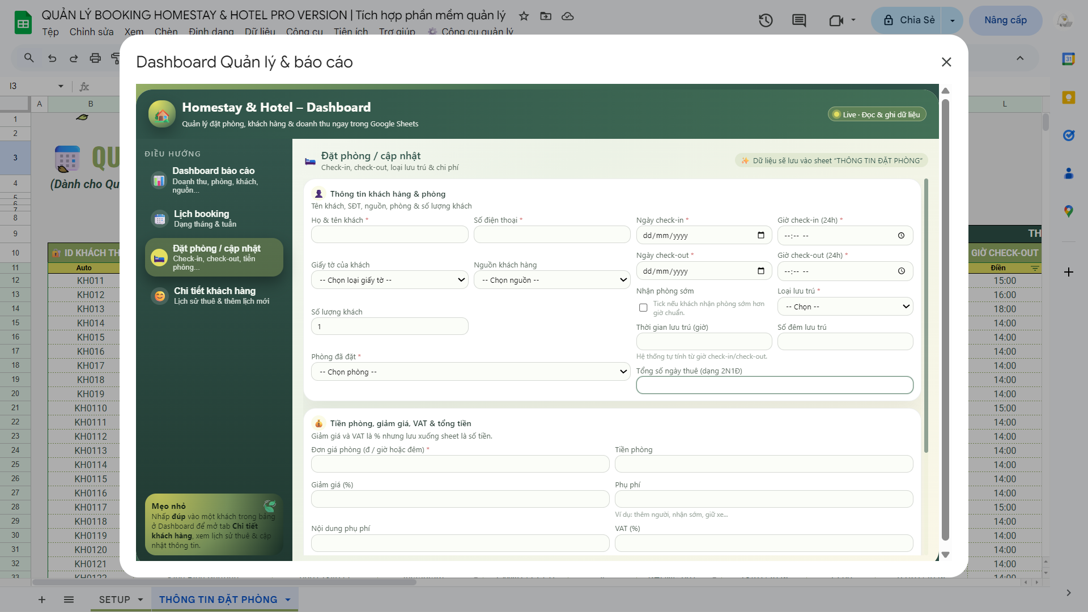Expand Chọn loại giấy tờ dropdown
1088x612 pixels.
tap(389, 280)
